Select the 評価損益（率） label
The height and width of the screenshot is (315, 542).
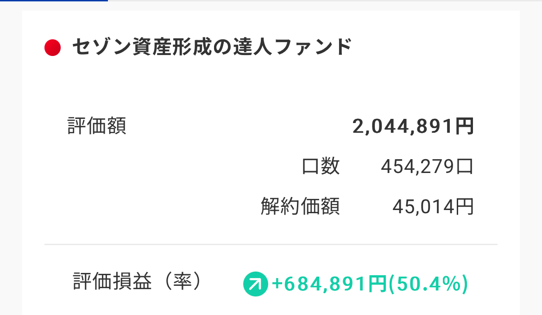pos(138,281)
